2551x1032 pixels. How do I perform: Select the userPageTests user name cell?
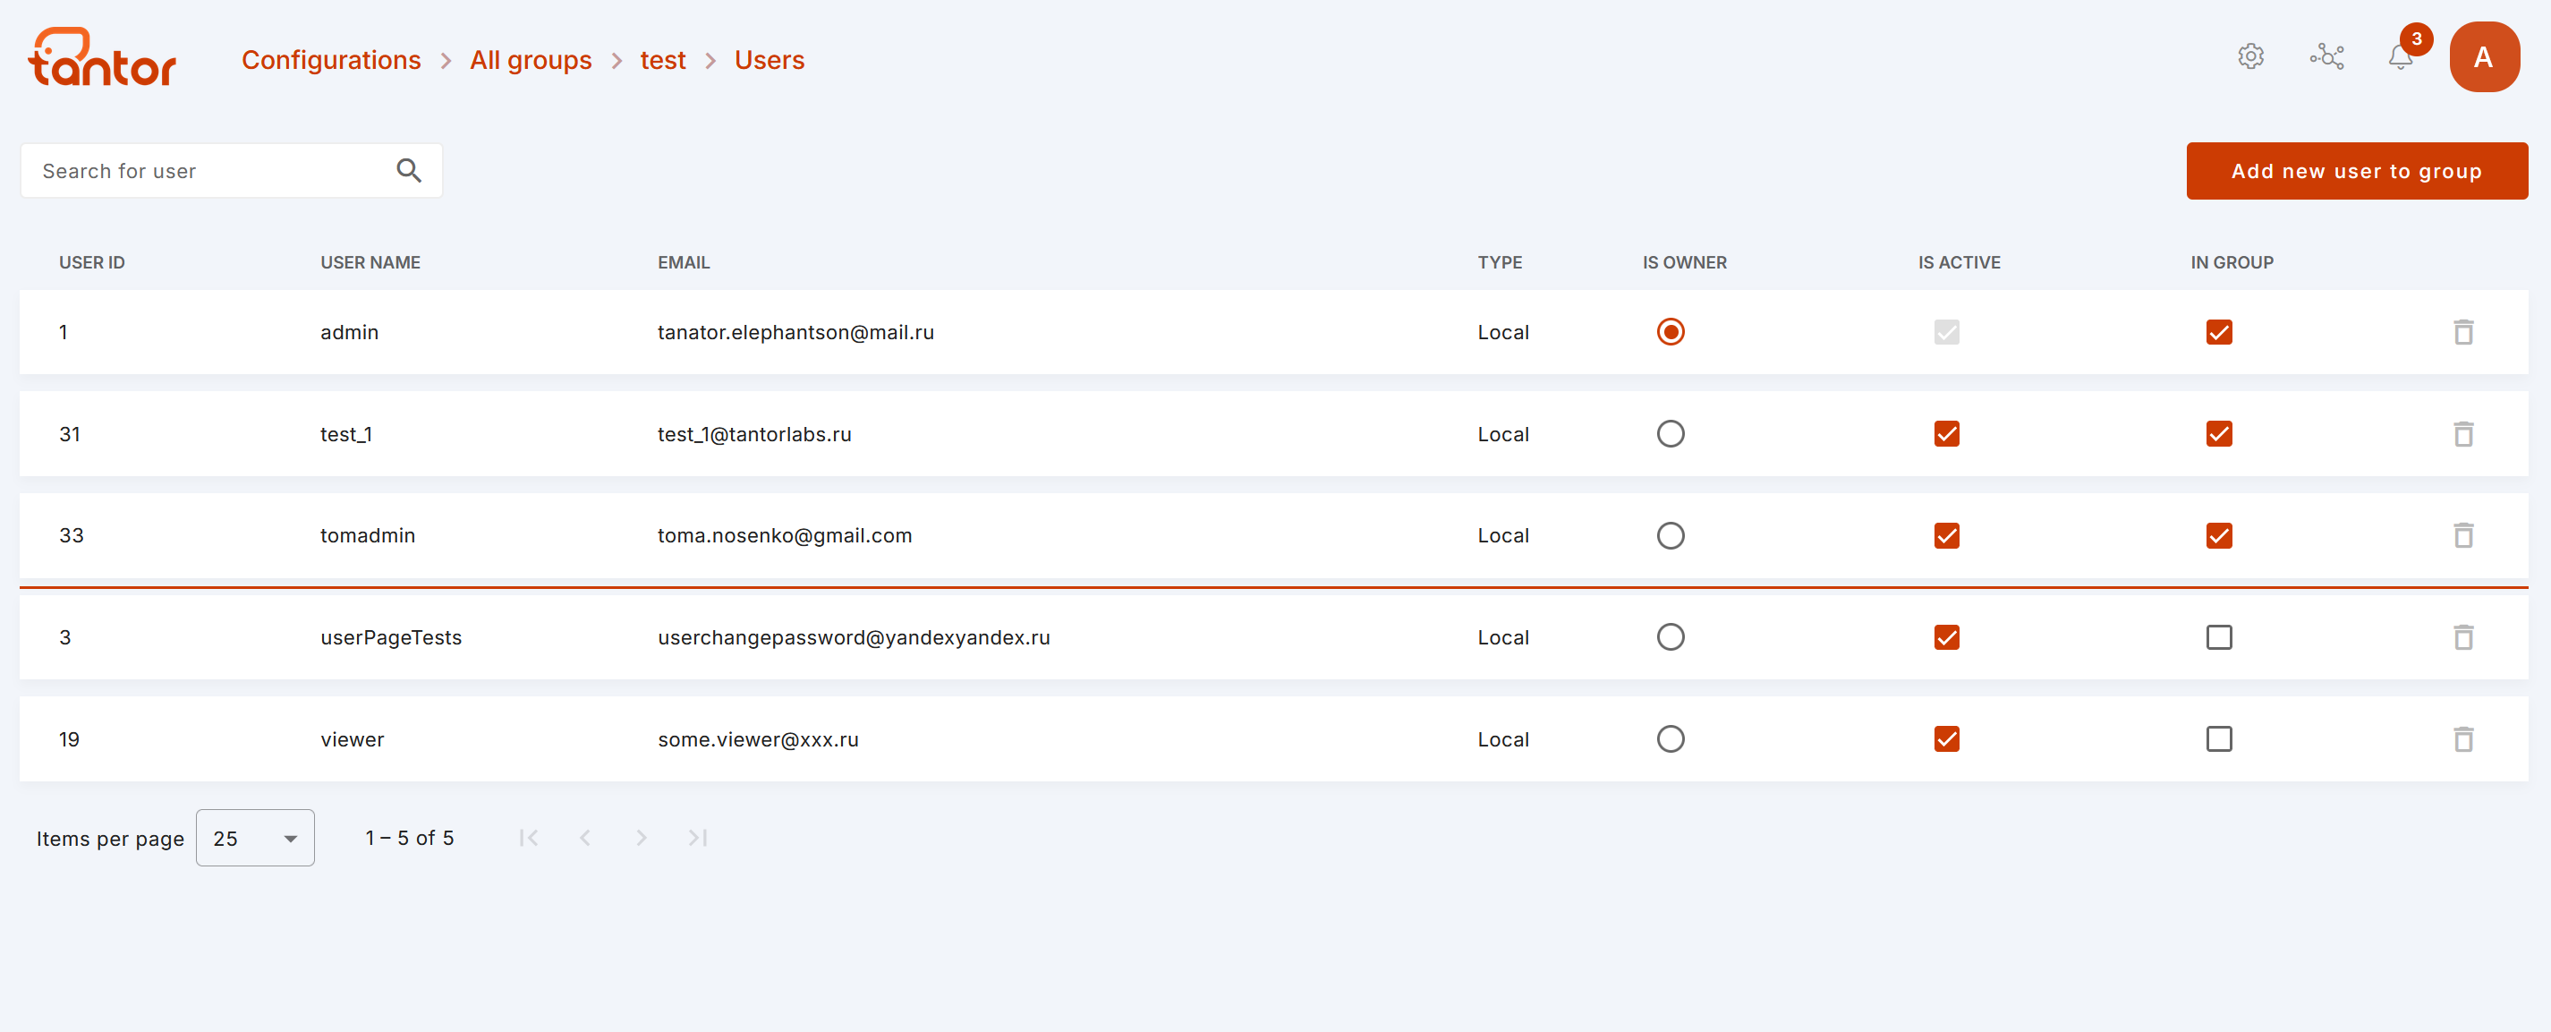[x=390, y=636]
